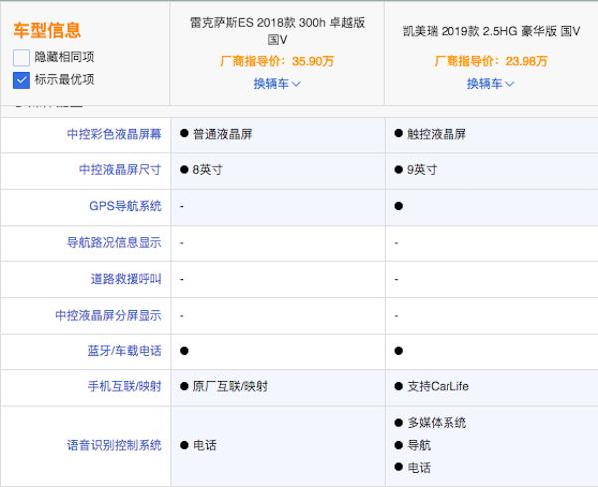Click the 中控彩色液晶屏幕 parameter link

(114, 134)
